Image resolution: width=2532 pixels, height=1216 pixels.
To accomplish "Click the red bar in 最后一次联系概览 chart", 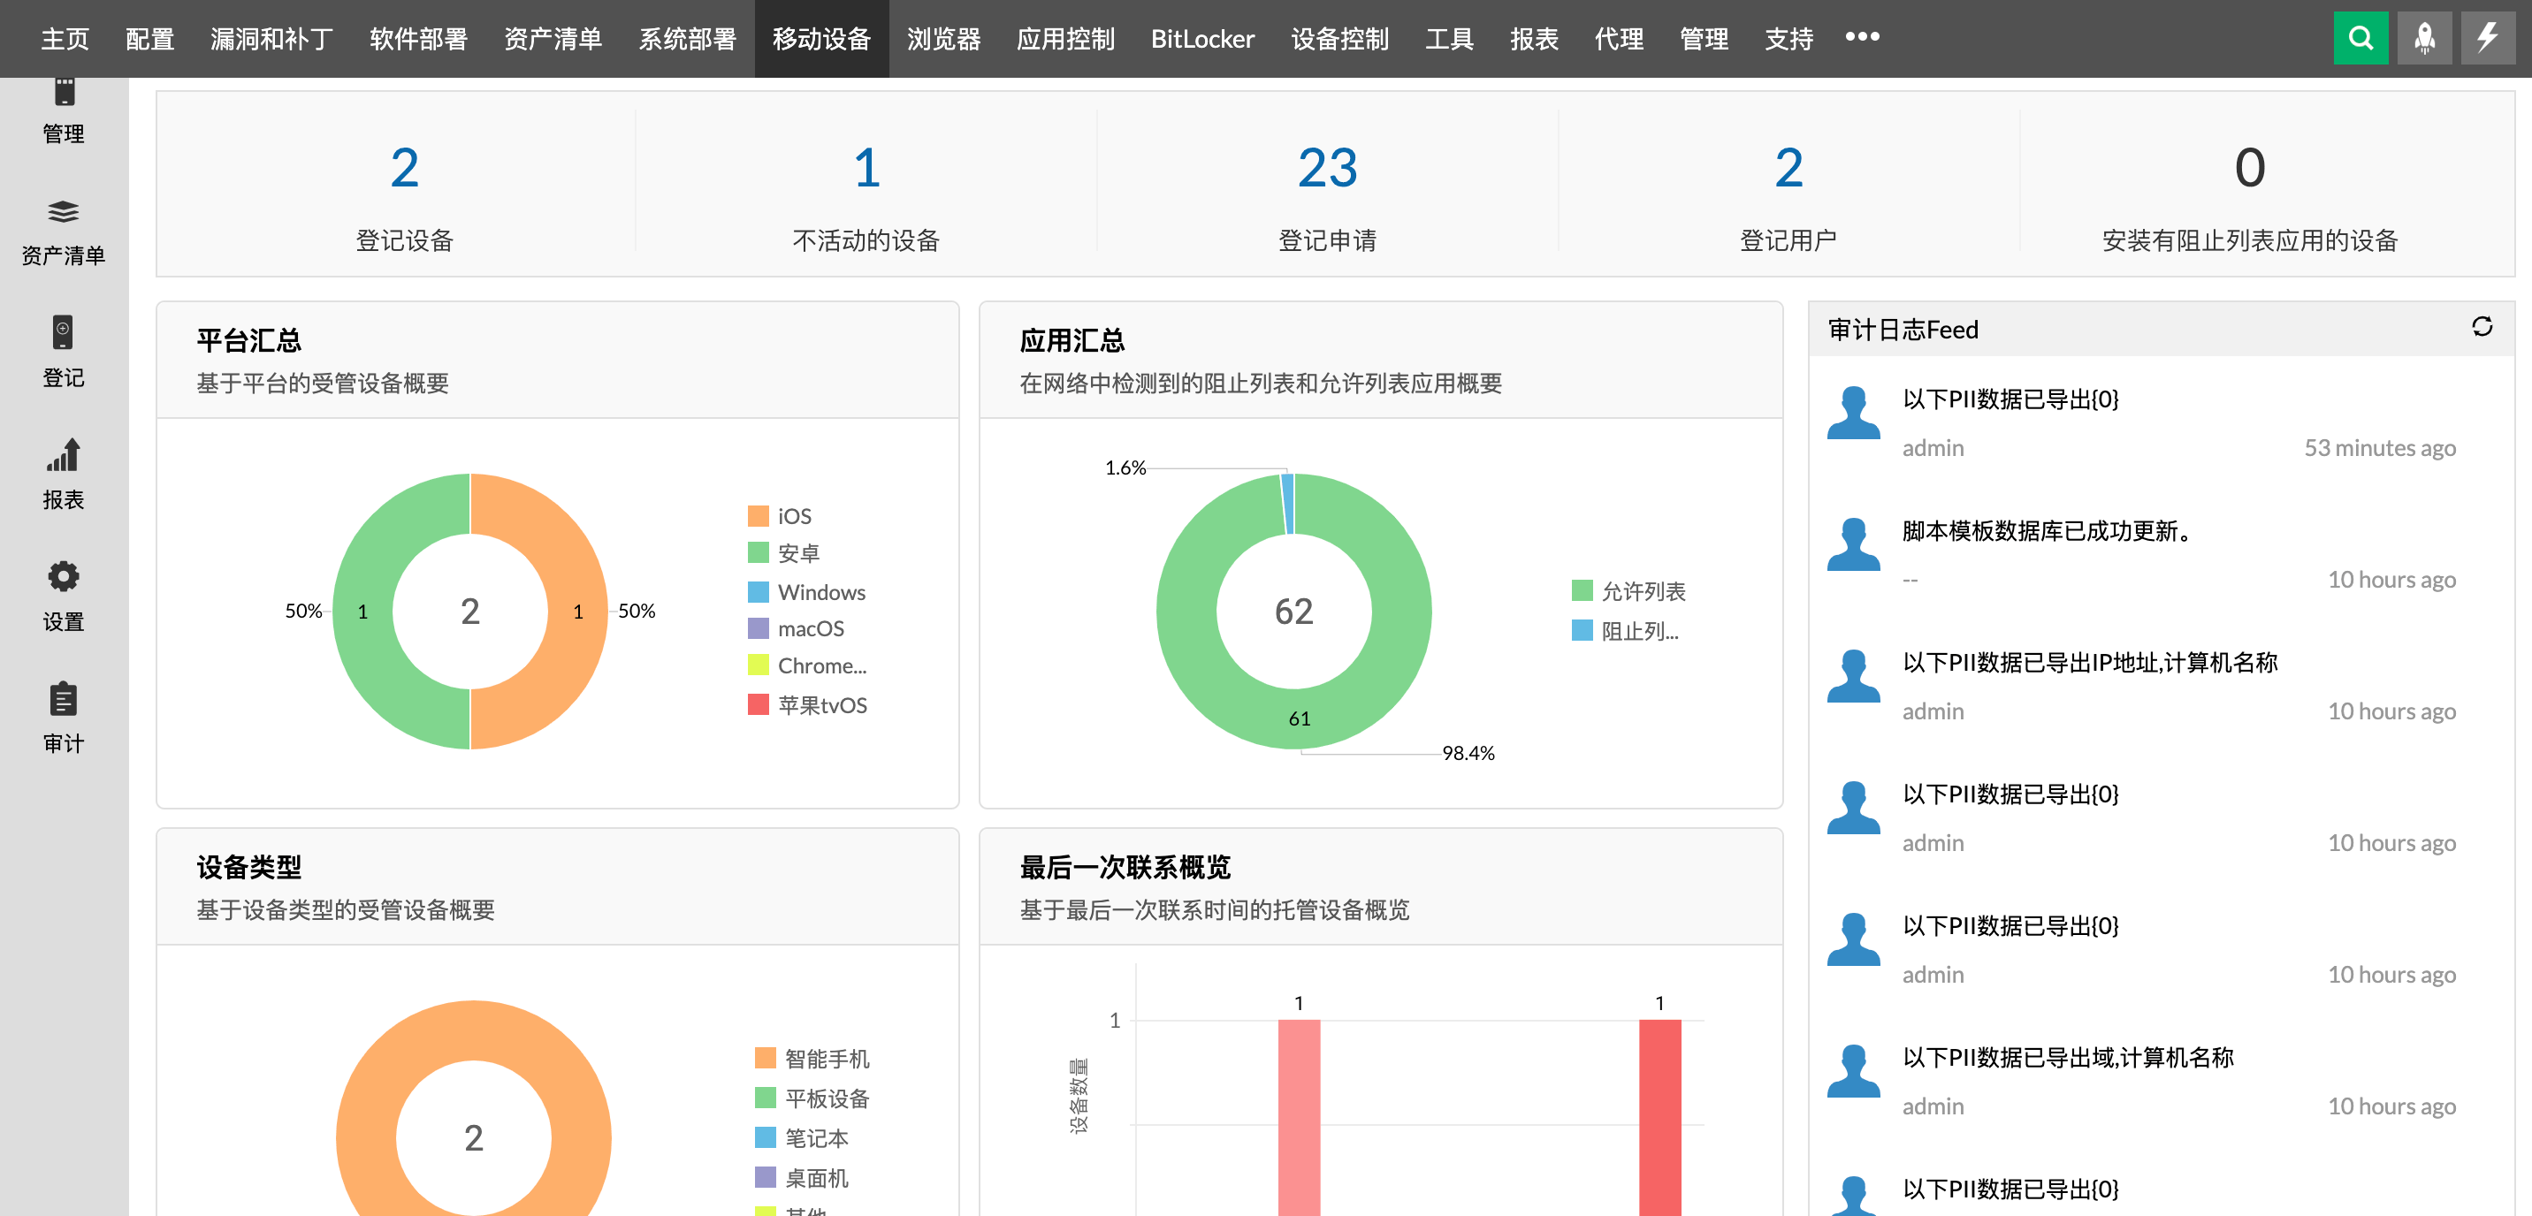I will 1298,1110.
